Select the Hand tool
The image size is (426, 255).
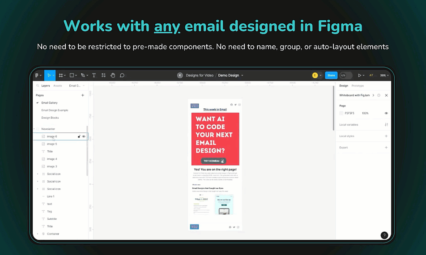coord(113,75)
